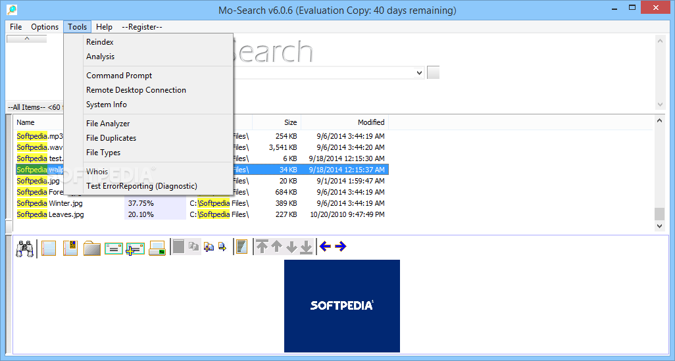Click the binoculars search icon
The height and width of the screenshot is (361, 675).
[24, 249]
